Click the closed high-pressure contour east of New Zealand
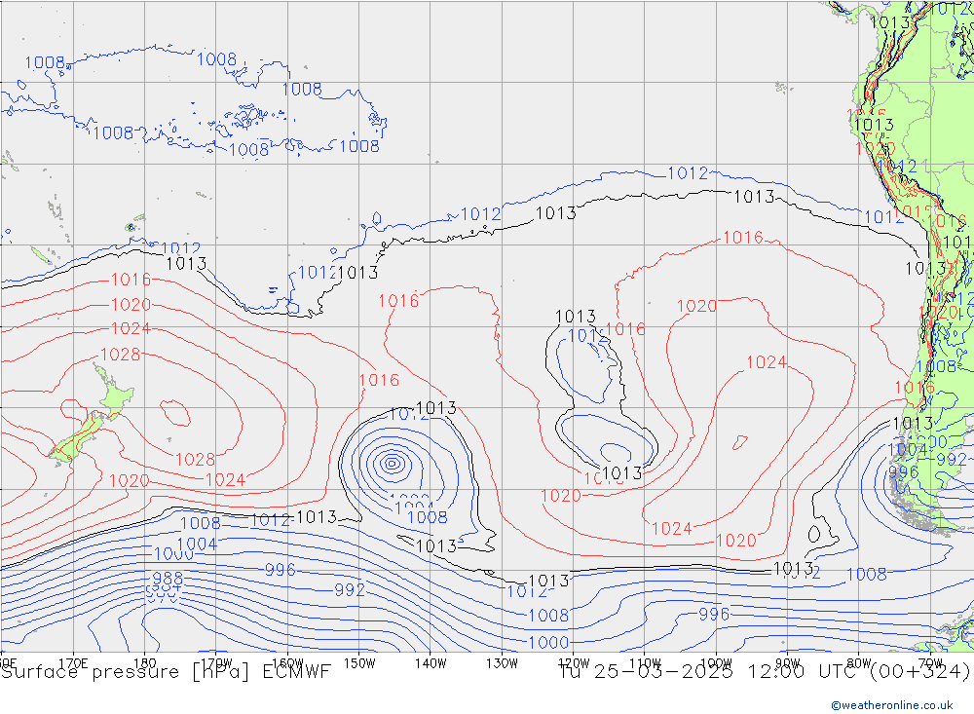 point(174,413)
